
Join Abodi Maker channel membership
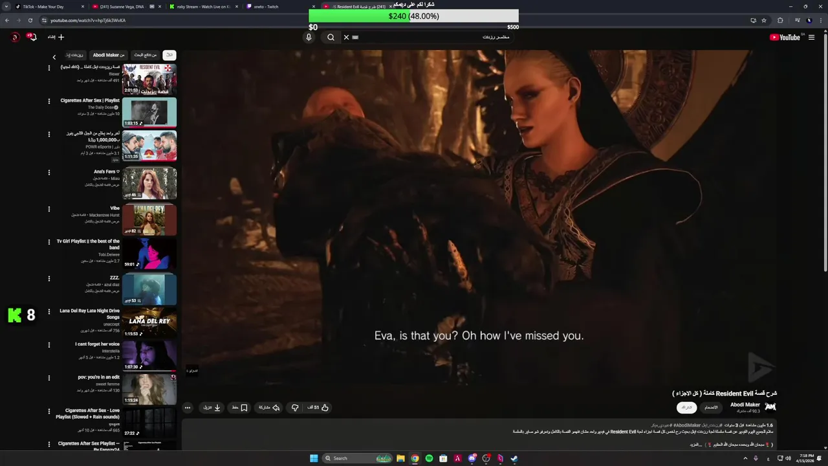(711, 408)
